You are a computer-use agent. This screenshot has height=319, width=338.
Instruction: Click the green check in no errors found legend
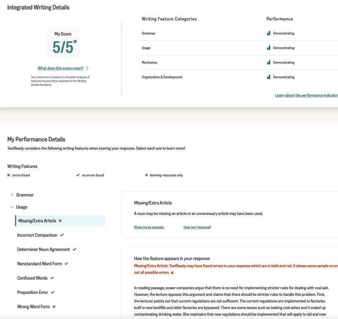click(x=78, y=175)
